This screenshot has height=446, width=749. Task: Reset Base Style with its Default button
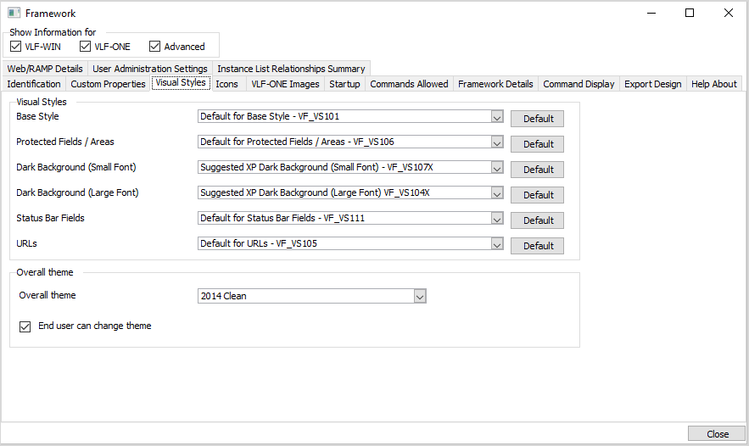(x=538, y=119)
